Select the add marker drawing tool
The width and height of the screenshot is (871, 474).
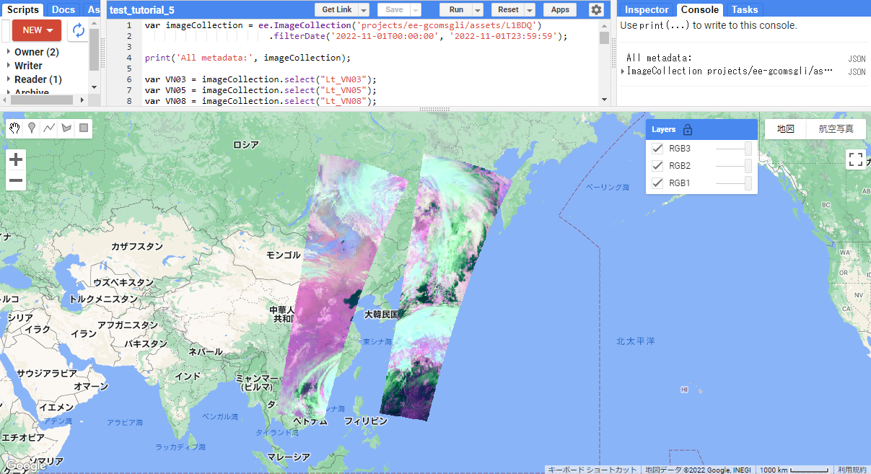[32, 128]
